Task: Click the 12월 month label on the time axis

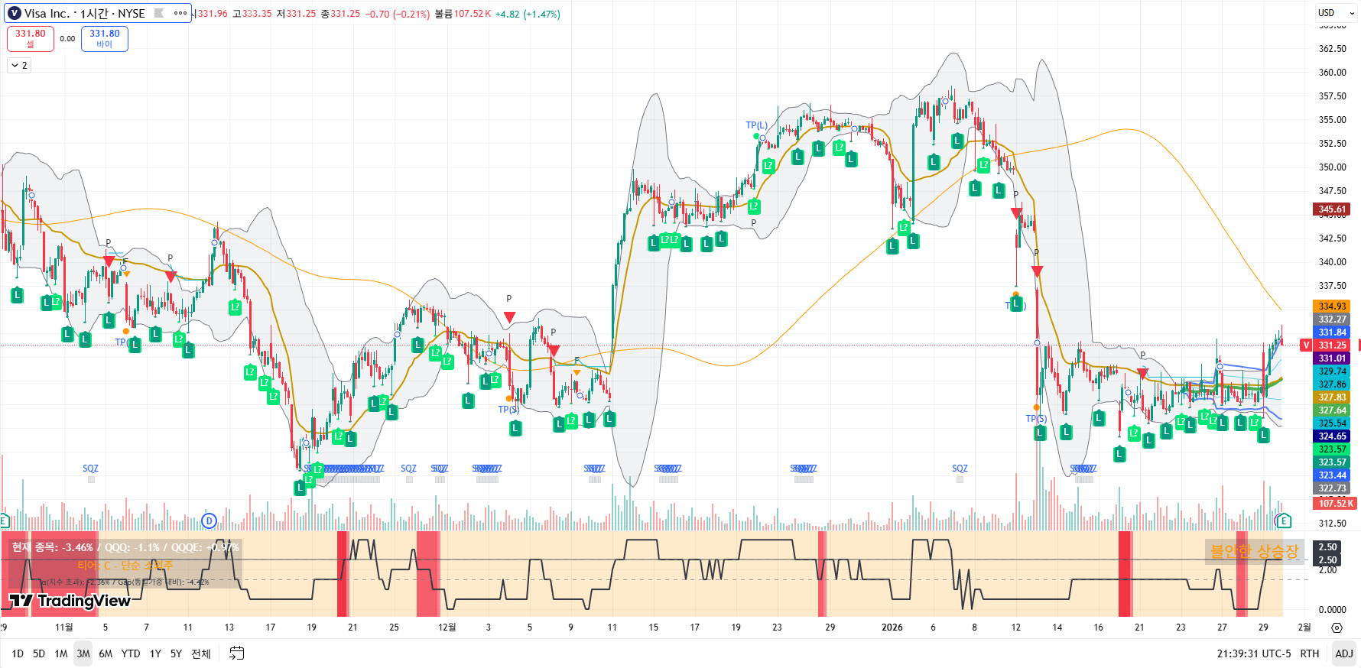Action: click(447, 627)
